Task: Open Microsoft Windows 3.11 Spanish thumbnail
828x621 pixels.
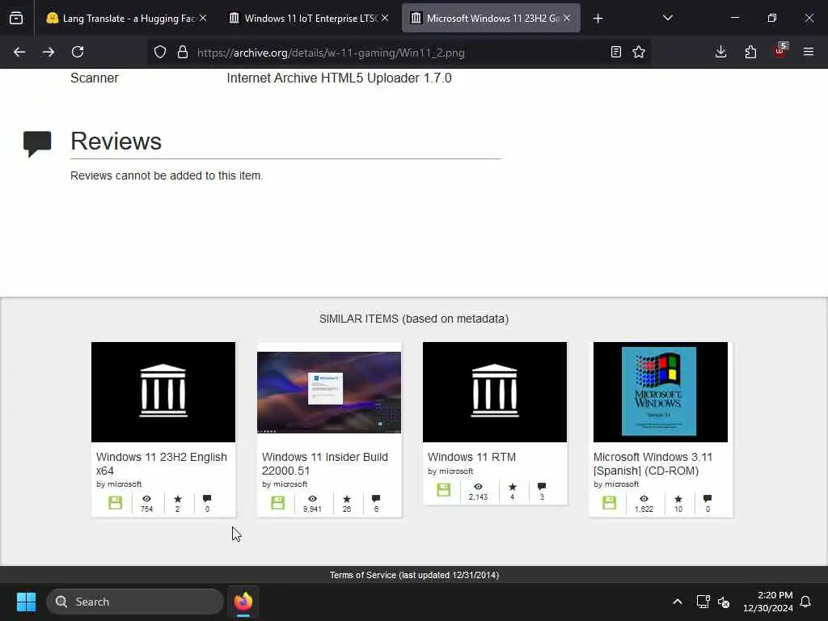Action: (x=661, y=392)
